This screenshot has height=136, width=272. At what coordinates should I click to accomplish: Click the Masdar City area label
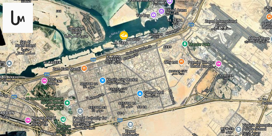point(178,71)
